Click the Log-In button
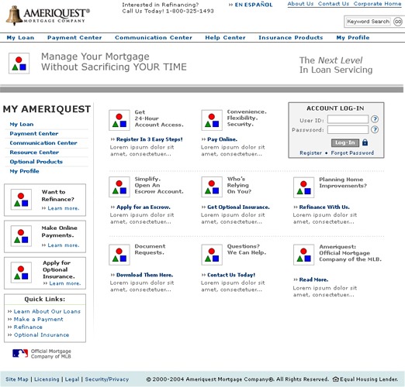Screen dimensions: 405x387 click(x=345, y=142)
